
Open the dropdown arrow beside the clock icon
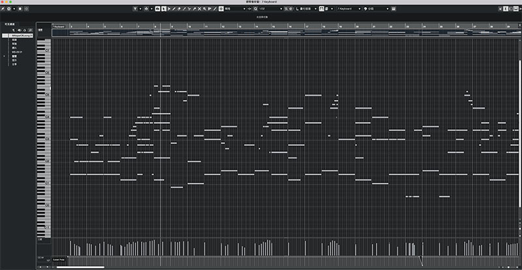click(14, 8)
